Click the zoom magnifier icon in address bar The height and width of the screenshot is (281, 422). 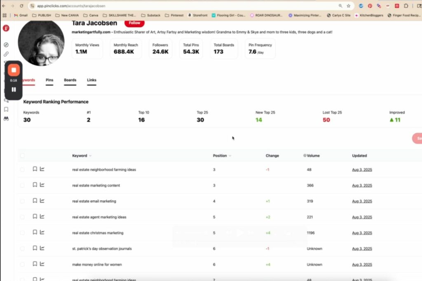(340, 6)
